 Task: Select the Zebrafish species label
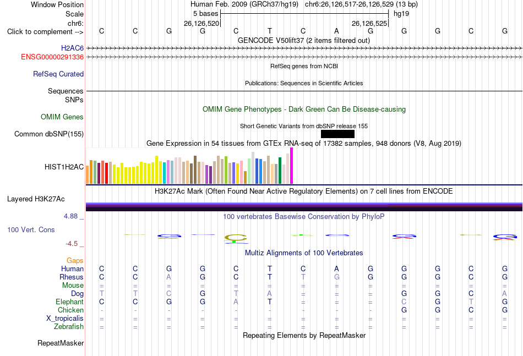pos(69,327)
